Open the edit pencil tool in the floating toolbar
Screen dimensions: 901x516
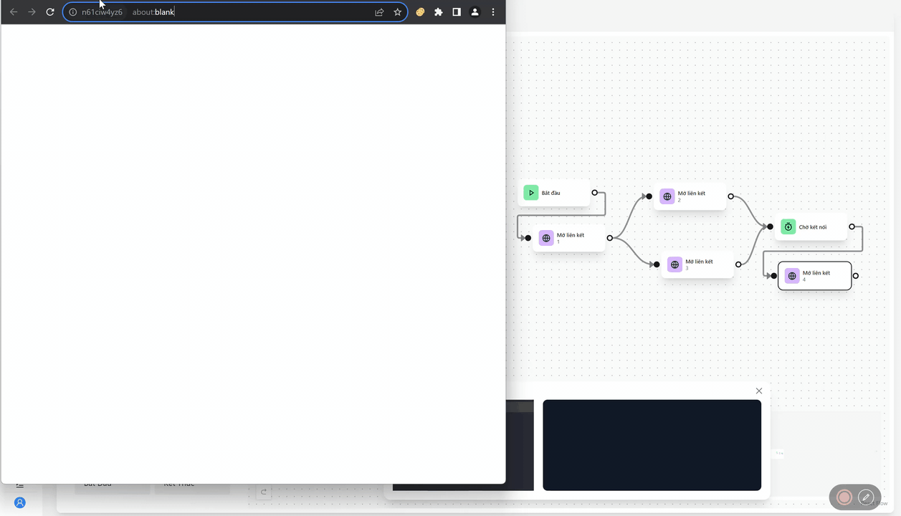tap(866, 497)
